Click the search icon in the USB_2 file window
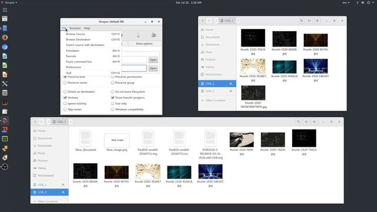Image resolution: width=377 pixels, height=212 pixels. 299,122
